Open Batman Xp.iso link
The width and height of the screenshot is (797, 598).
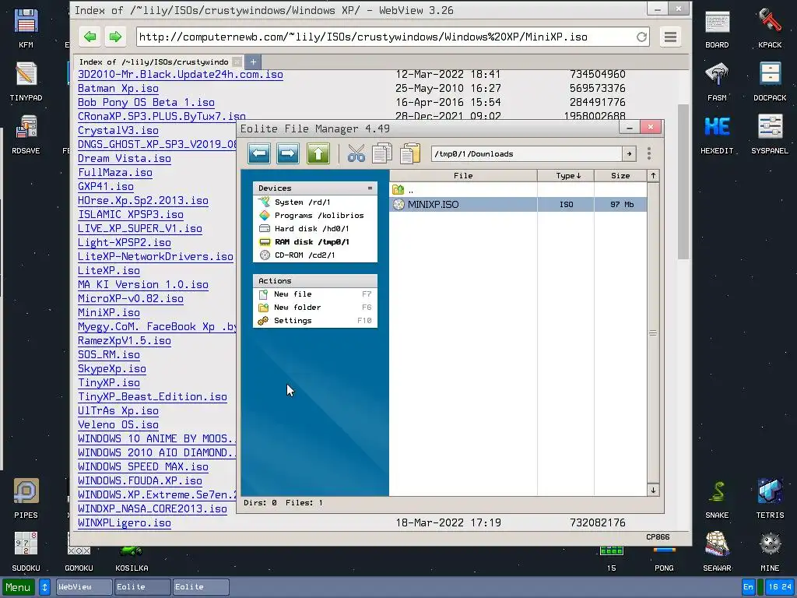click(118, 89)
